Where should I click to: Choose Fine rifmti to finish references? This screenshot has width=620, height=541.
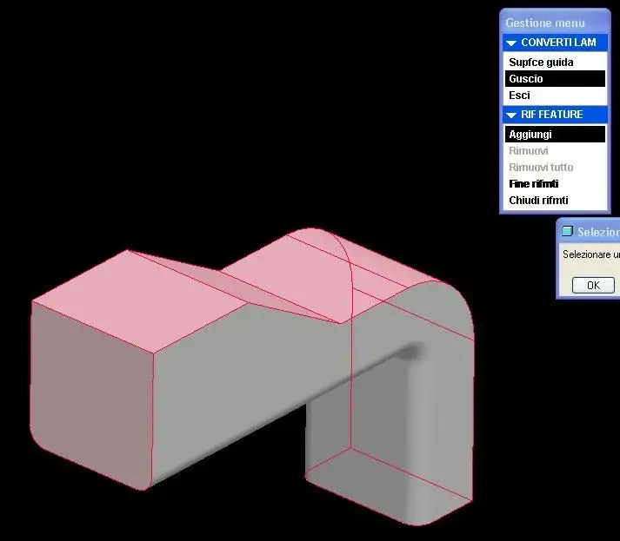point(533,184)
